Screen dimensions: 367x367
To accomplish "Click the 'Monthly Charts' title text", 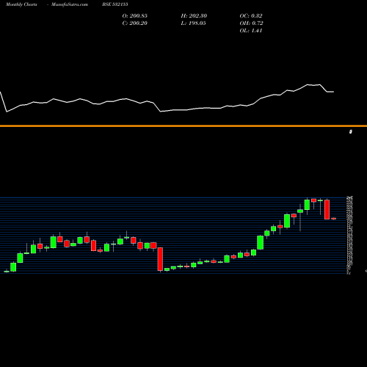I will tap(21, 4).
